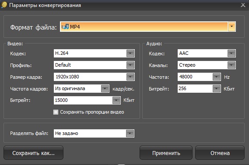
Task: Click the 'Параметры конвертирования' title text
Action: [x=45, y=5]
